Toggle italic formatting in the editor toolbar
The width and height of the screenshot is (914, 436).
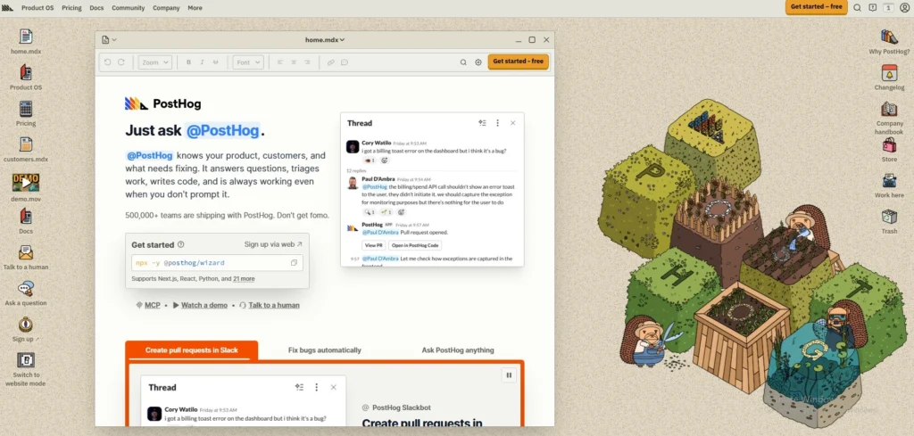click(x=203, y=62)
